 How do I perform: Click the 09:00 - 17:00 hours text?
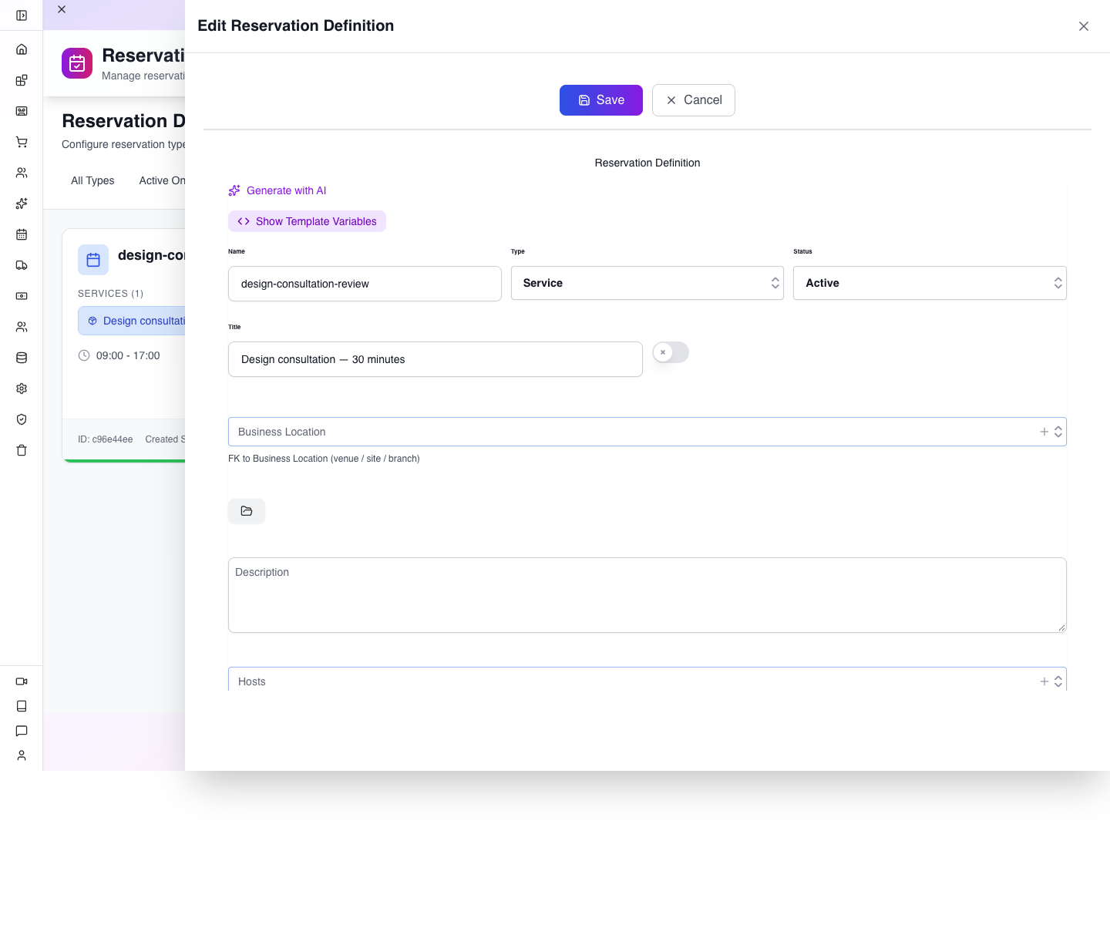click(x=128, y=355)
